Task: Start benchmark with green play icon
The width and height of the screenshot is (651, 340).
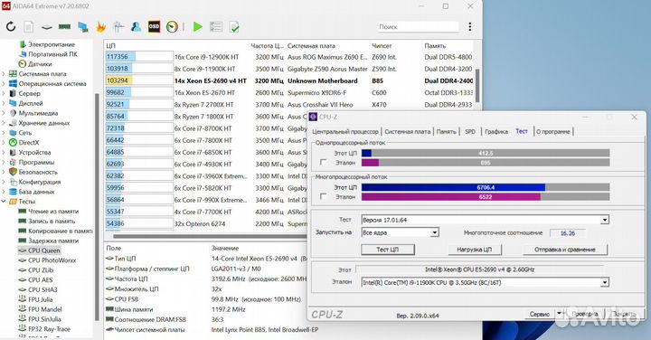Action: pyautogui.click(x=198, y=27)
